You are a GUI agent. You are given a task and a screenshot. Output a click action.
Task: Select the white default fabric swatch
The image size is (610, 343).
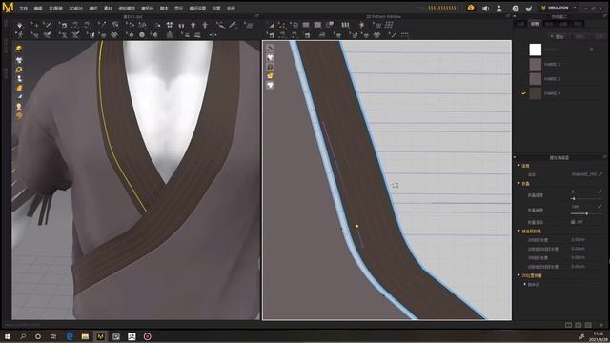[536, 50]
